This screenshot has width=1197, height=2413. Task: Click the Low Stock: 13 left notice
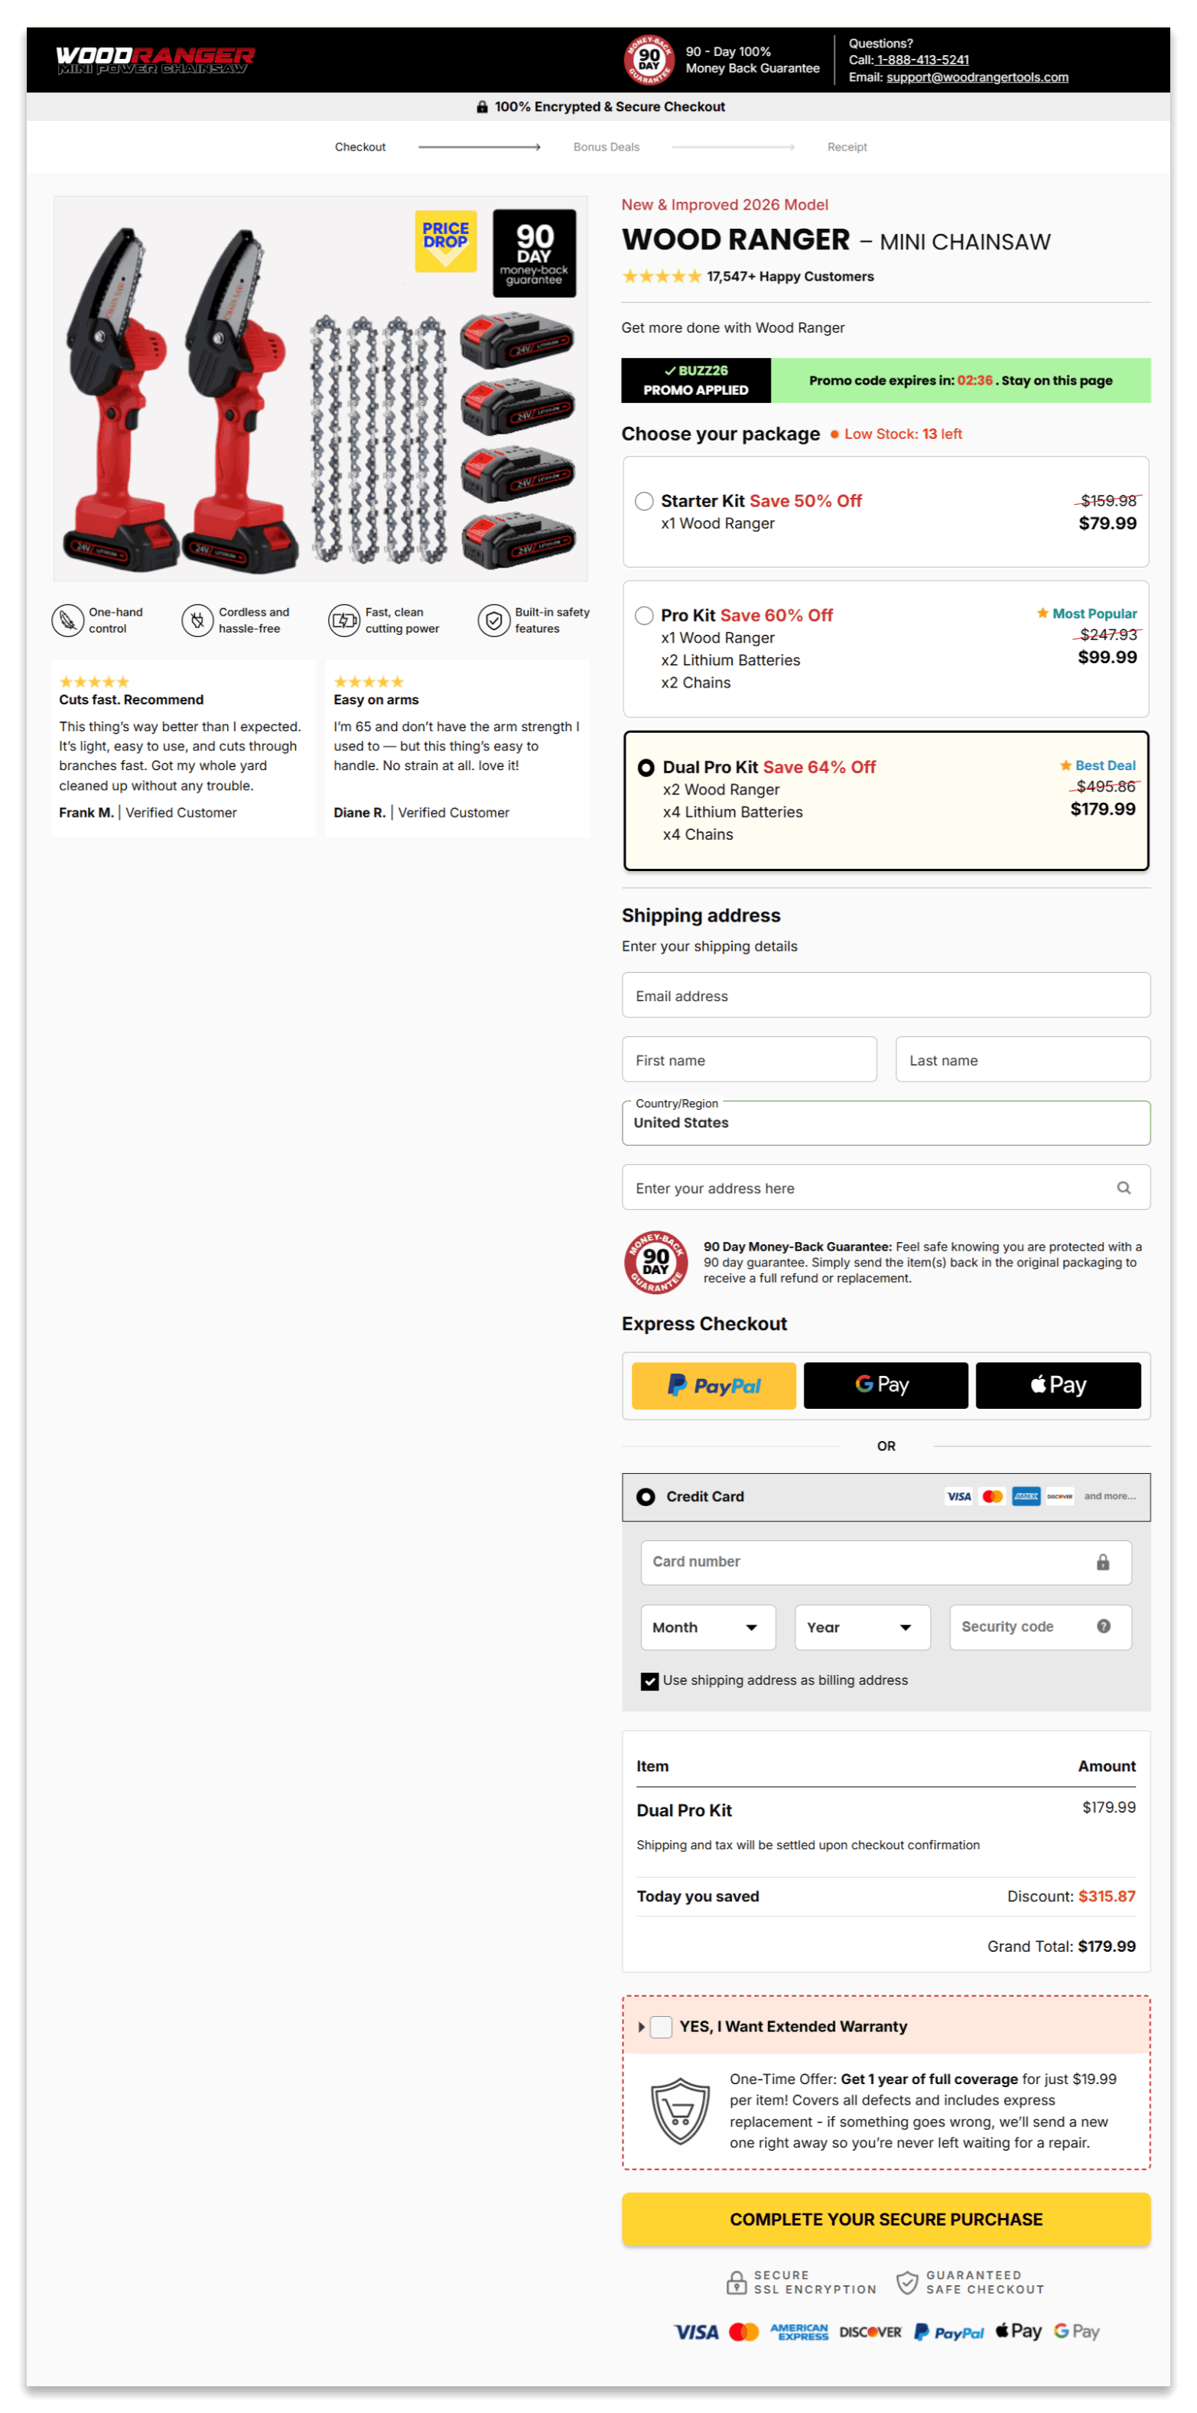tap(896, 434)
